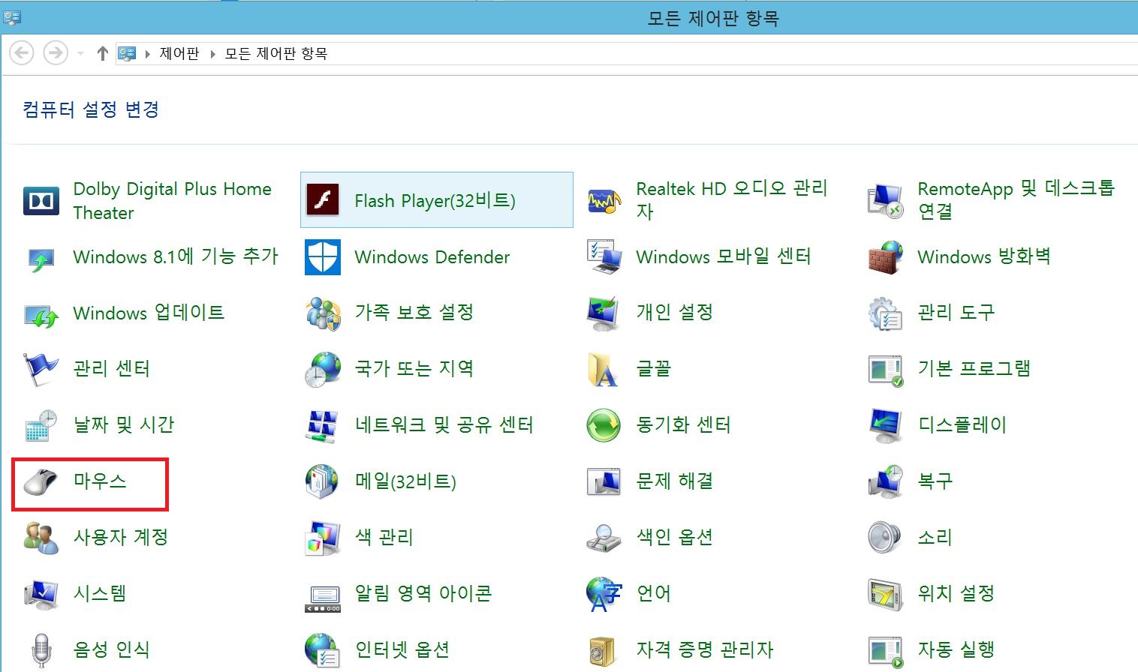Click the 인터넷 옵션 globe icon
The image size is (1138, 672).
(323, 650)
